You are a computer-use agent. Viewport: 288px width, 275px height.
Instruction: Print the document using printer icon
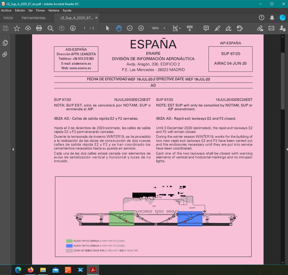point(39,28)
